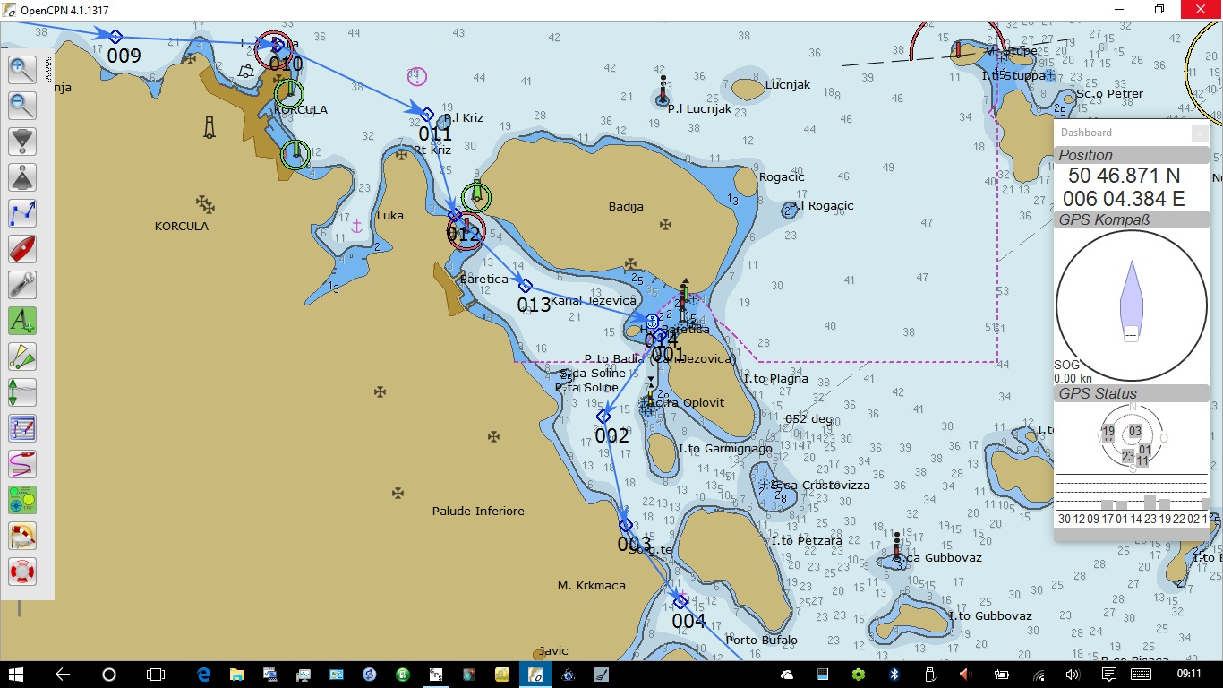Screen dimensions: 1223x688
Task: Click waypoint 013 diamond marker on route
Action: 526,286
